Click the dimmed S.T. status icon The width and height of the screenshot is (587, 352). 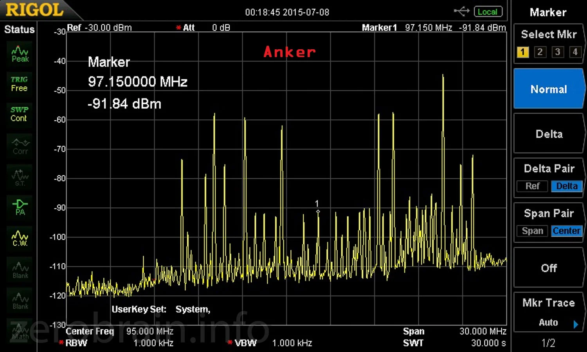[20, 177]
